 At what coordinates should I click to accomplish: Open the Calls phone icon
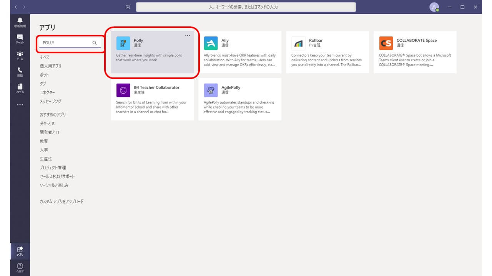pos(20,72)
